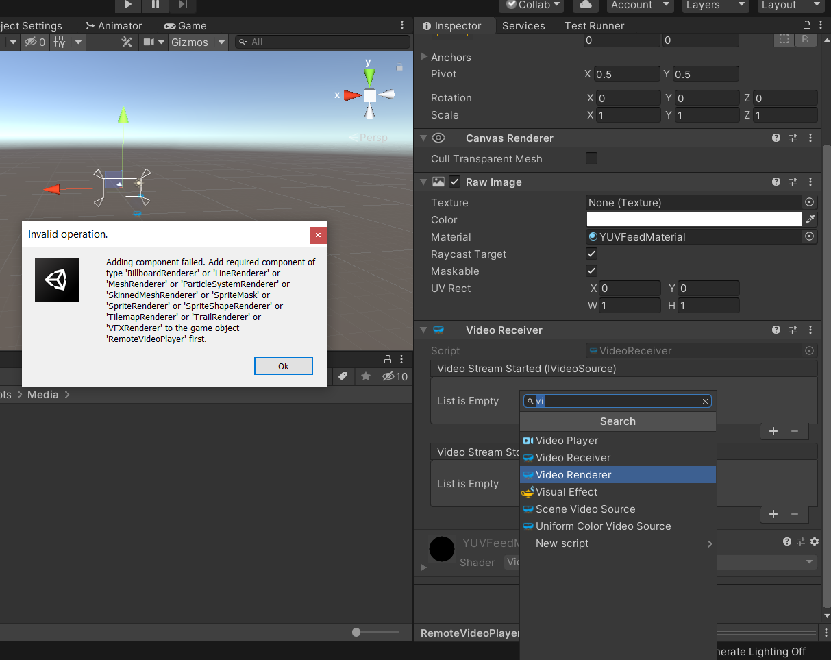This screenshot has height=660, width=831.
Task: Clear the component search field
Action: tap(705, 401)
